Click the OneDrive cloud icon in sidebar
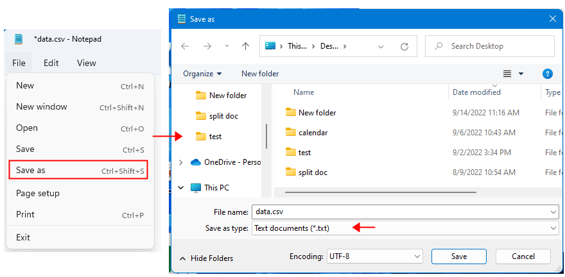Image resolution: width=565 pixels, height=277 pixels. point(196,162)
